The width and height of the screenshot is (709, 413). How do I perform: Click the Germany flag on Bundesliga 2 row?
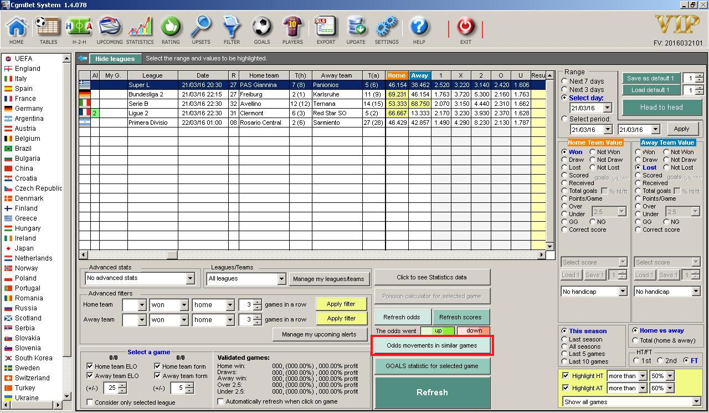85,94
